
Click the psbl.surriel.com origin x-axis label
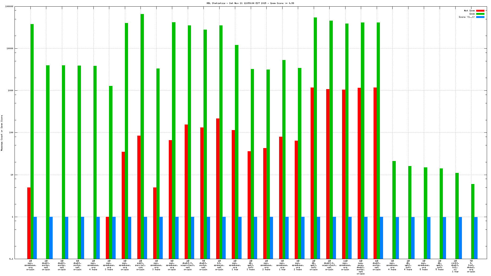point(140,265)
